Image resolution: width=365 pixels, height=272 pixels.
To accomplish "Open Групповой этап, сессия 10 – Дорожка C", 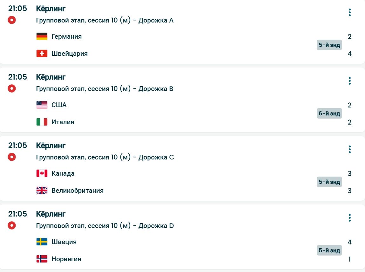I will 105,157.
